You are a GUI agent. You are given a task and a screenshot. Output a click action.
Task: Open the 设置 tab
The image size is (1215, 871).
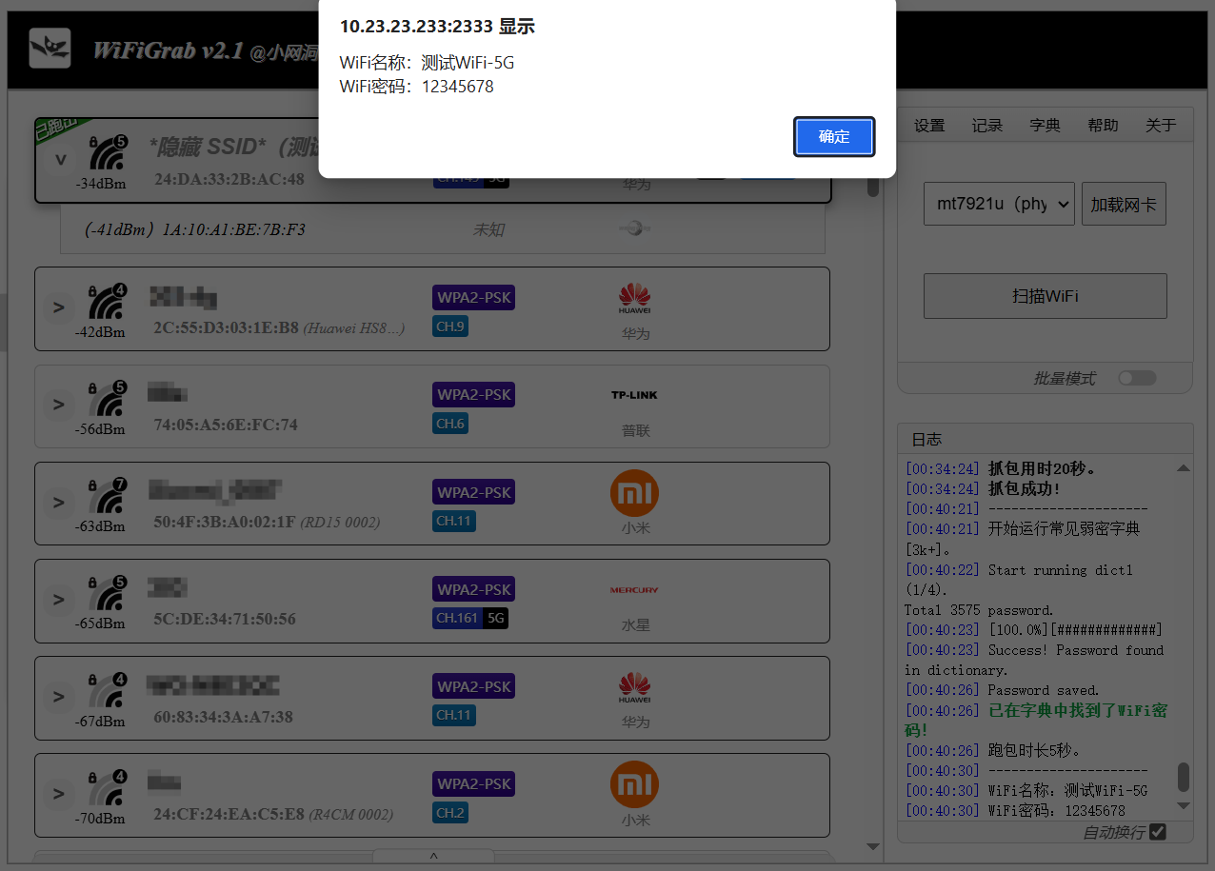[929, 126]
